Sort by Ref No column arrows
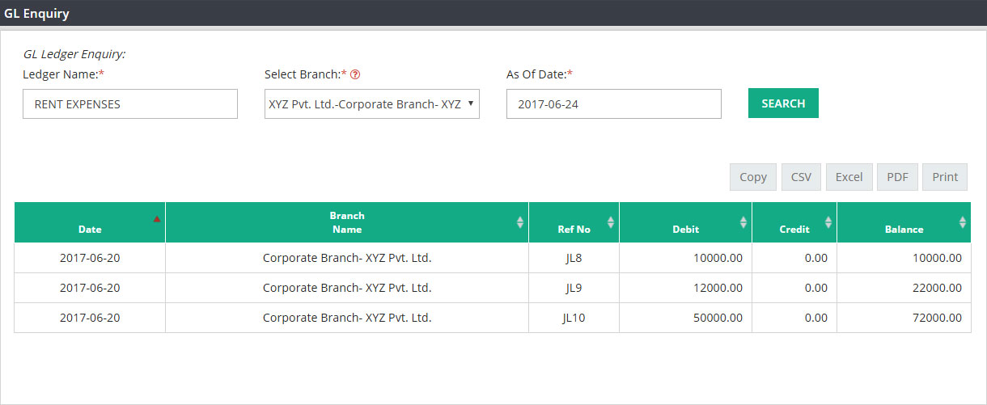The width and height of the screenshot is (987, 405). click(x=611, y=222)
